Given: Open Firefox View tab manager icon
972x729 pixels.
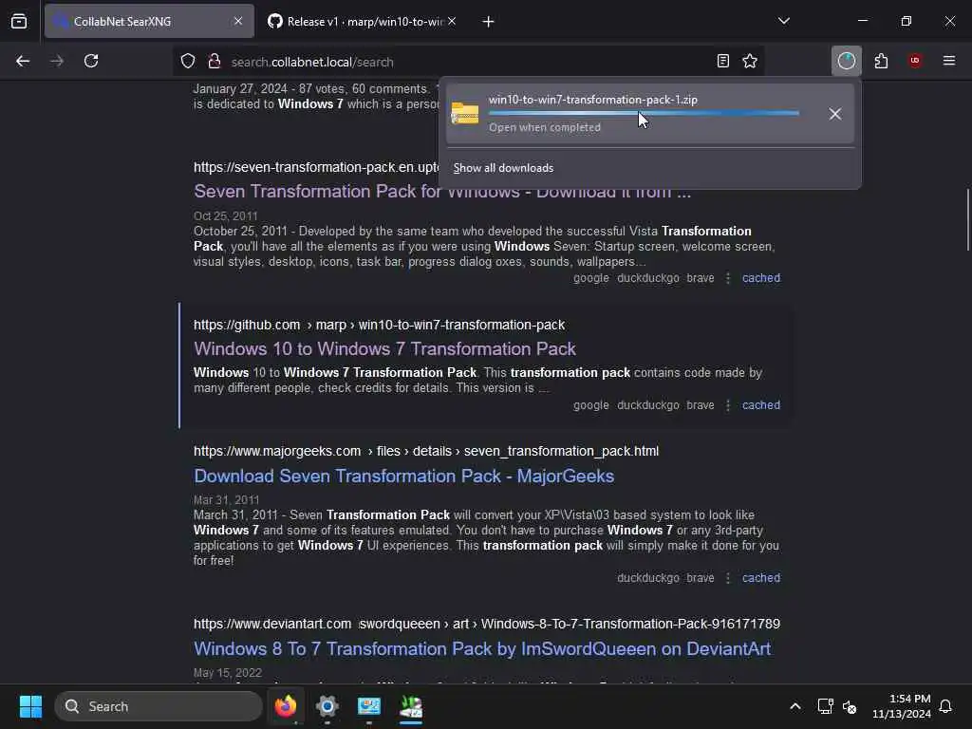Looking at the screenshot, I should (x=19, y=22).
